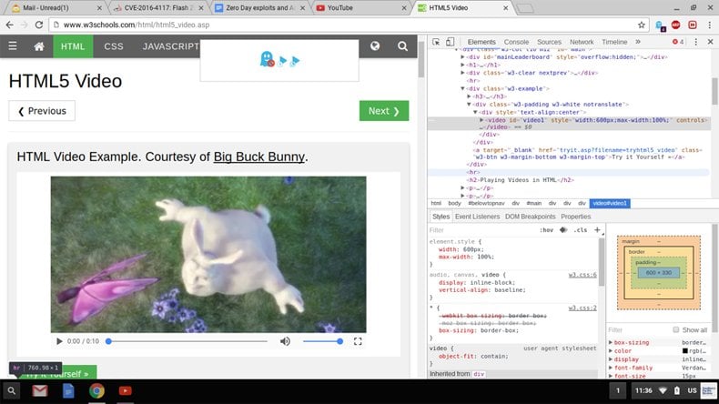The image size is (719, 404).
Task: Open Gmail from the shelf
Action: point(40,390)
